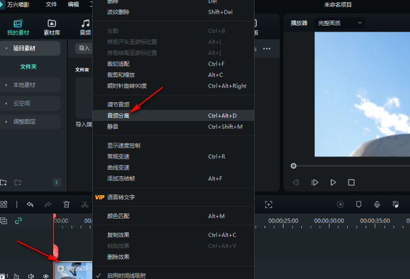Open the 音频 audio tab
410x279 pixels.
pos(85,27)
